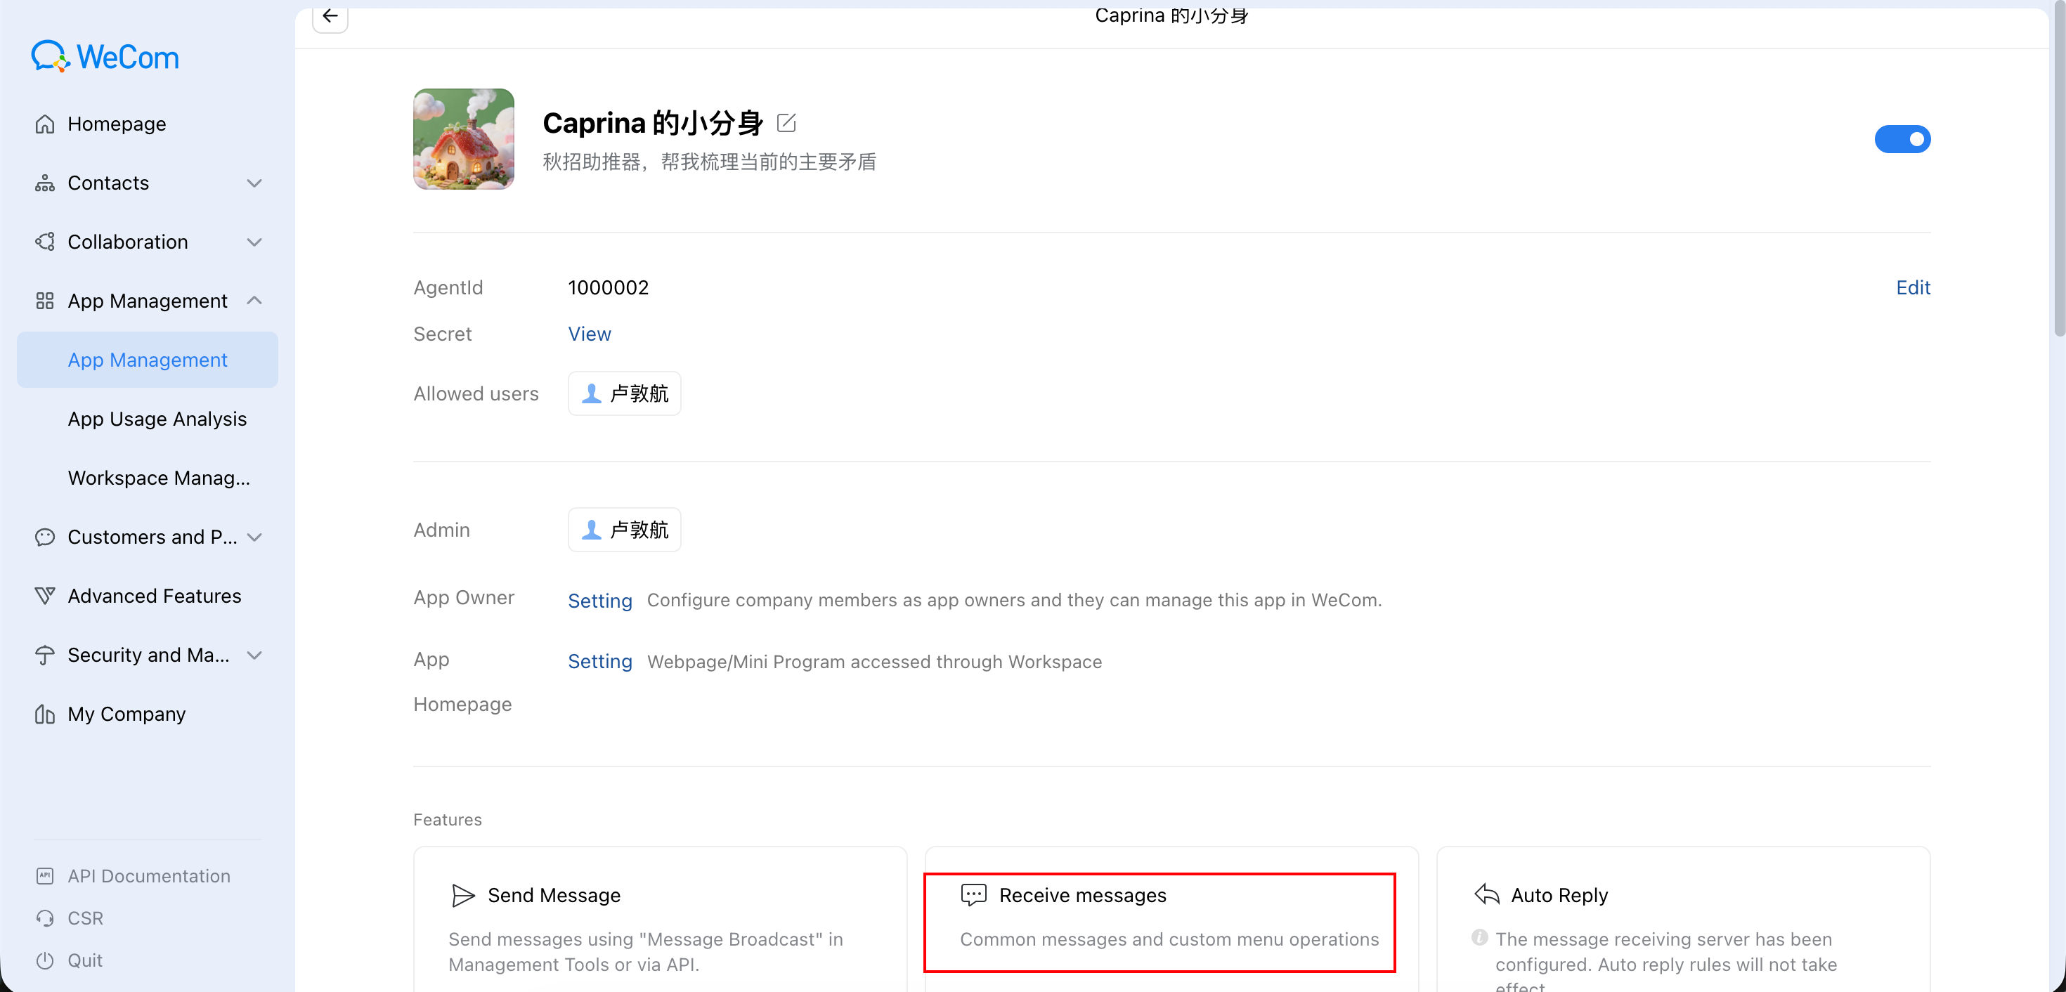Image resolution: width=2066 pixels, height=992 pixels.
Task: Click the Quit power icon
Action: 45,960
